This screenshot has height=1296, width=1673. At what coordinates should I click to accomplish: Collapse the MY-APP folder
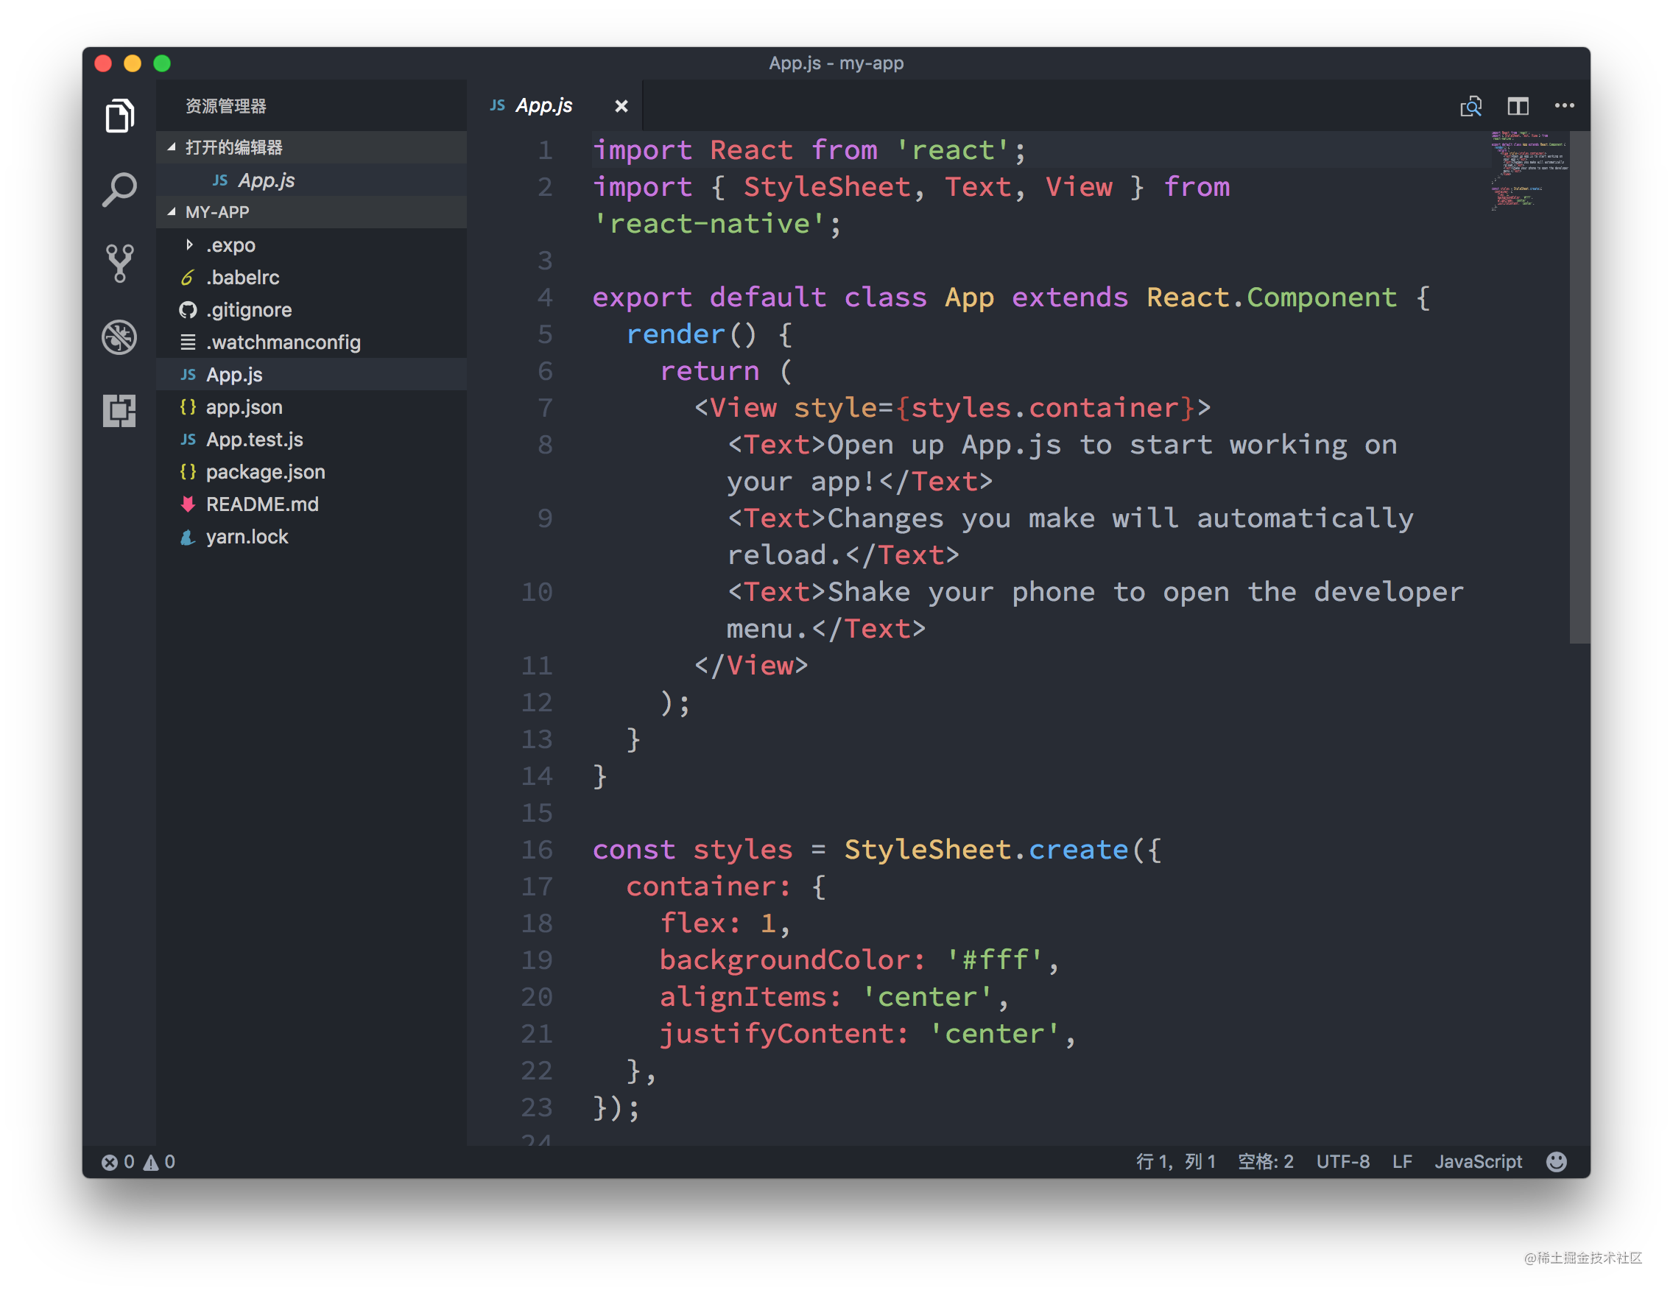click(x=172, y=212)
